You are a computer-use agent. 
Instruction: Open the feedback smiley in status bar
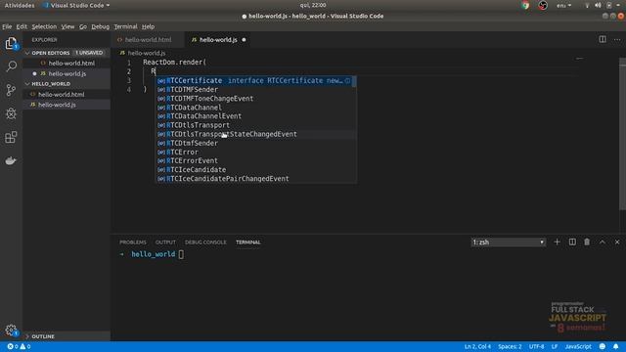603,346
